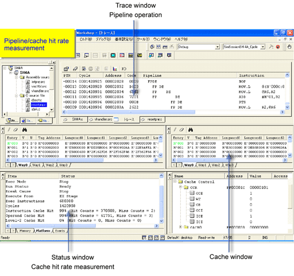Click the binoculars find icon in left cache panel
The width and height of the screenshot is (294, 276).
tap(25, 130)
